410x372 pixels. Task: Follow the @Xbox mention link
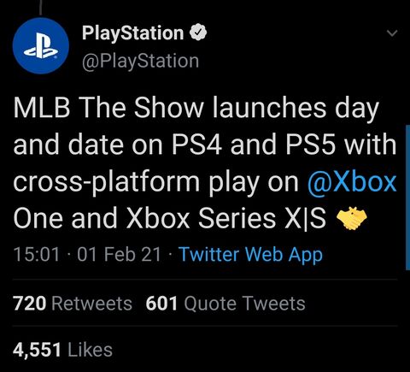352,181
